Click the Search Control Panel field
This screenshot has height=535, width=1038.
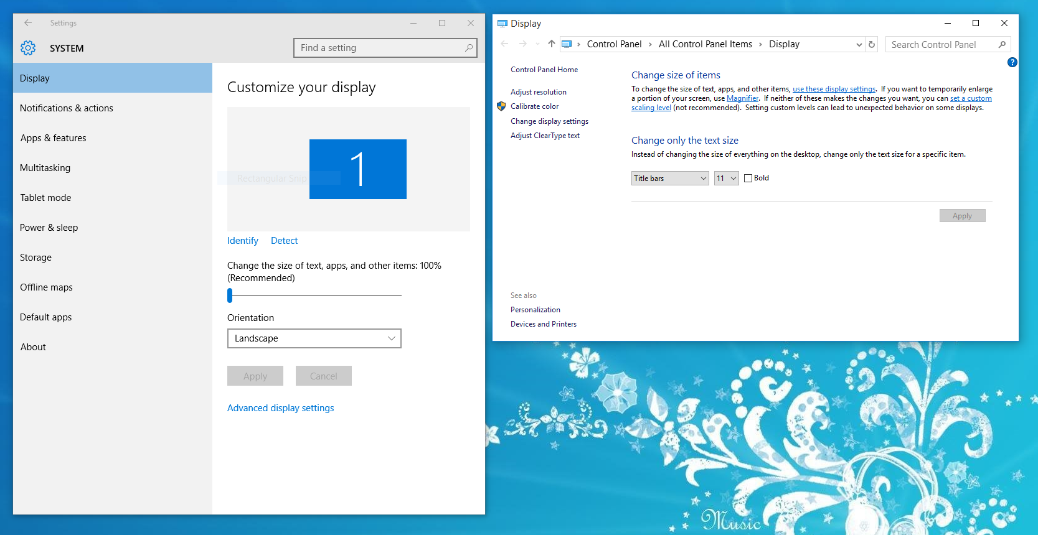(x=948, y=44)
